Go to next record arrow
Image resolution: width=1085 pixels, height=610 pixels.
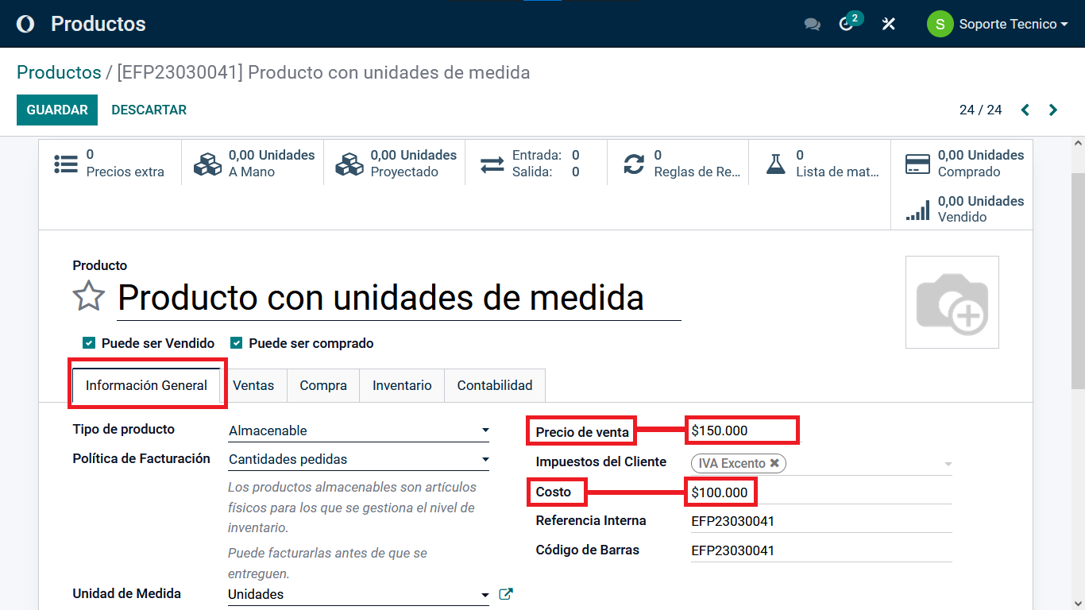1053,110
